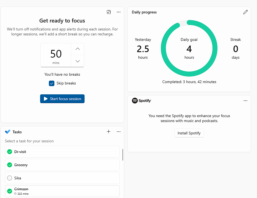Screen dimensions: 257x198
Task: Unmark the completed Crimson task circle
Action: (10, 191)
